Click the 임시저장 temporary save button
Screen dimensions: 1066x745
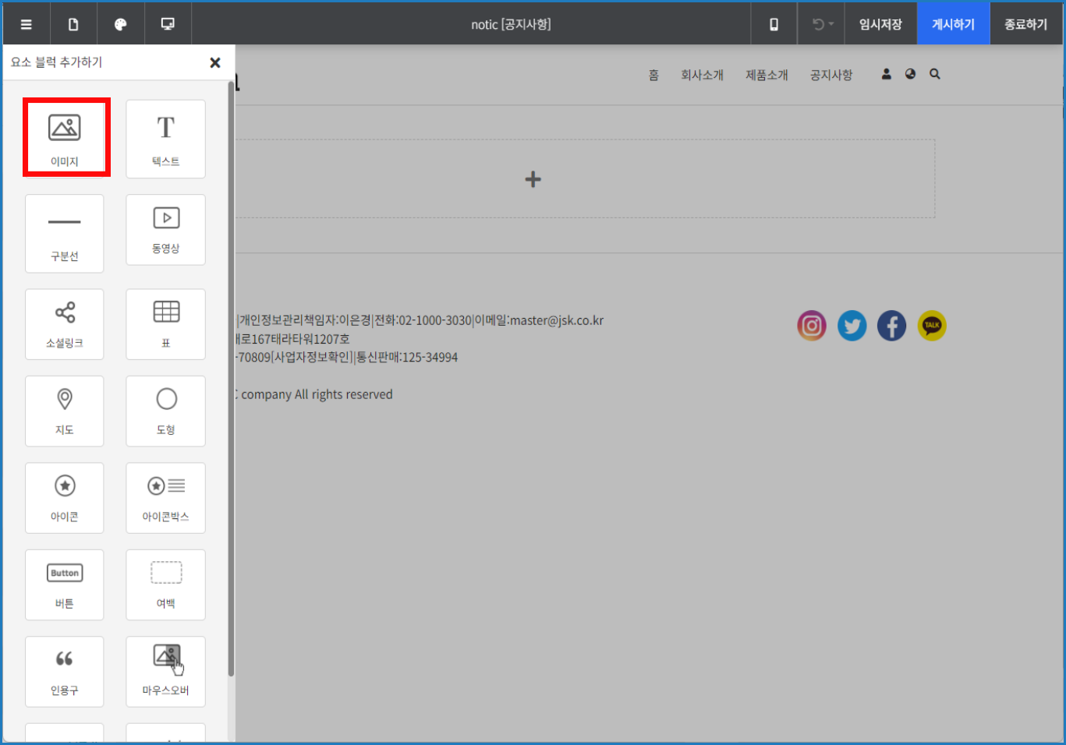pyautogui.click(x=880, y=24)
